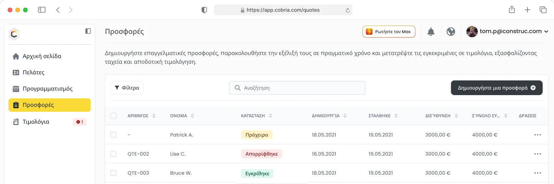Screen dimensions: 554x184
Task: Click the name Patrick A.
Action: (182, 135)
